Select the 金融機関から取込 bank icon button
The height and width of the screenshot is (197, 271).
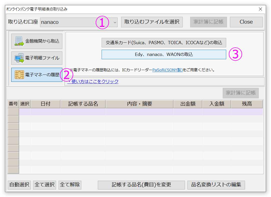tap(37, 41)
